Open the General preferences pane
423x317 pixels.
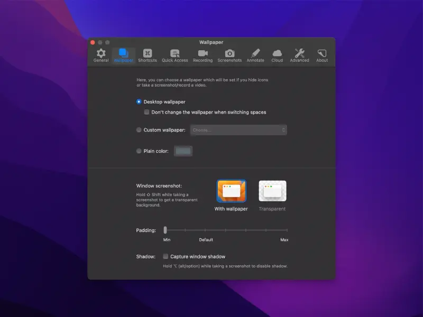100,54
